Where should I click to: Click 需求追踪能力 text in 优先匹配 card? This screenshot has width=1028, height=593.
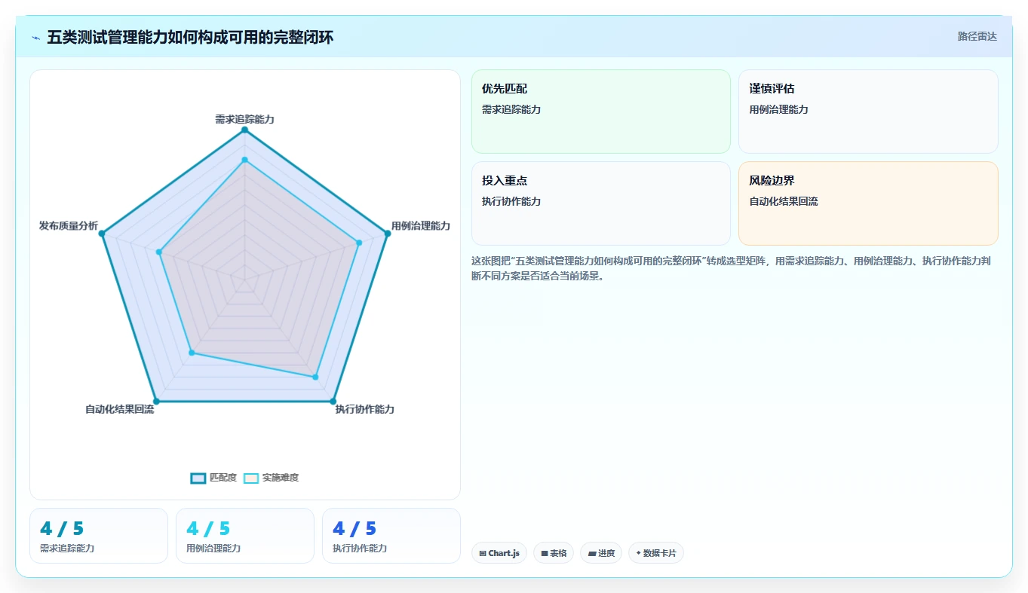(511, 109)
